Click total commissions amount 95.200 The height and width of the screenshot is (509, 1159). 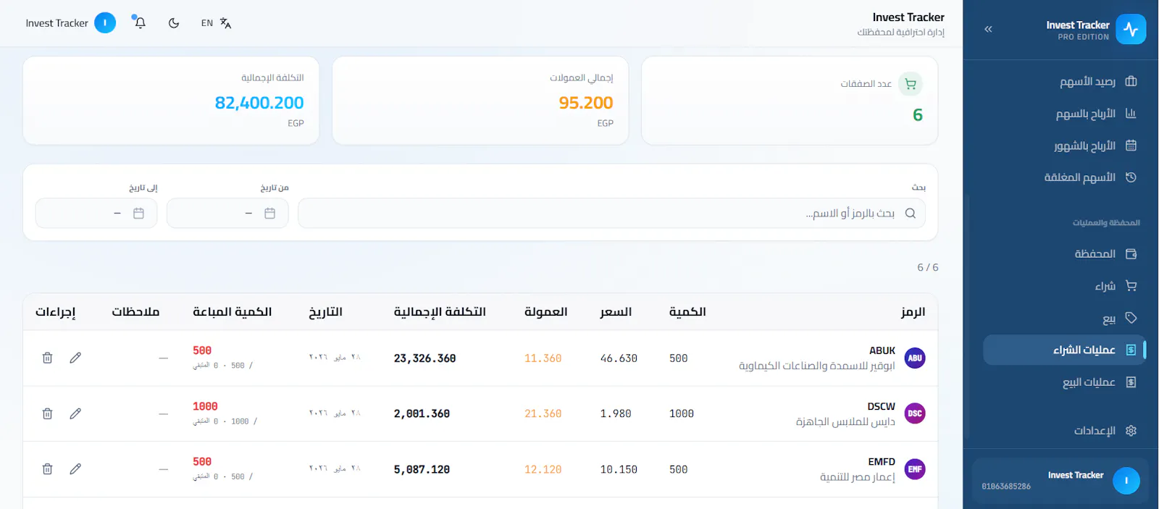point(586,103)
